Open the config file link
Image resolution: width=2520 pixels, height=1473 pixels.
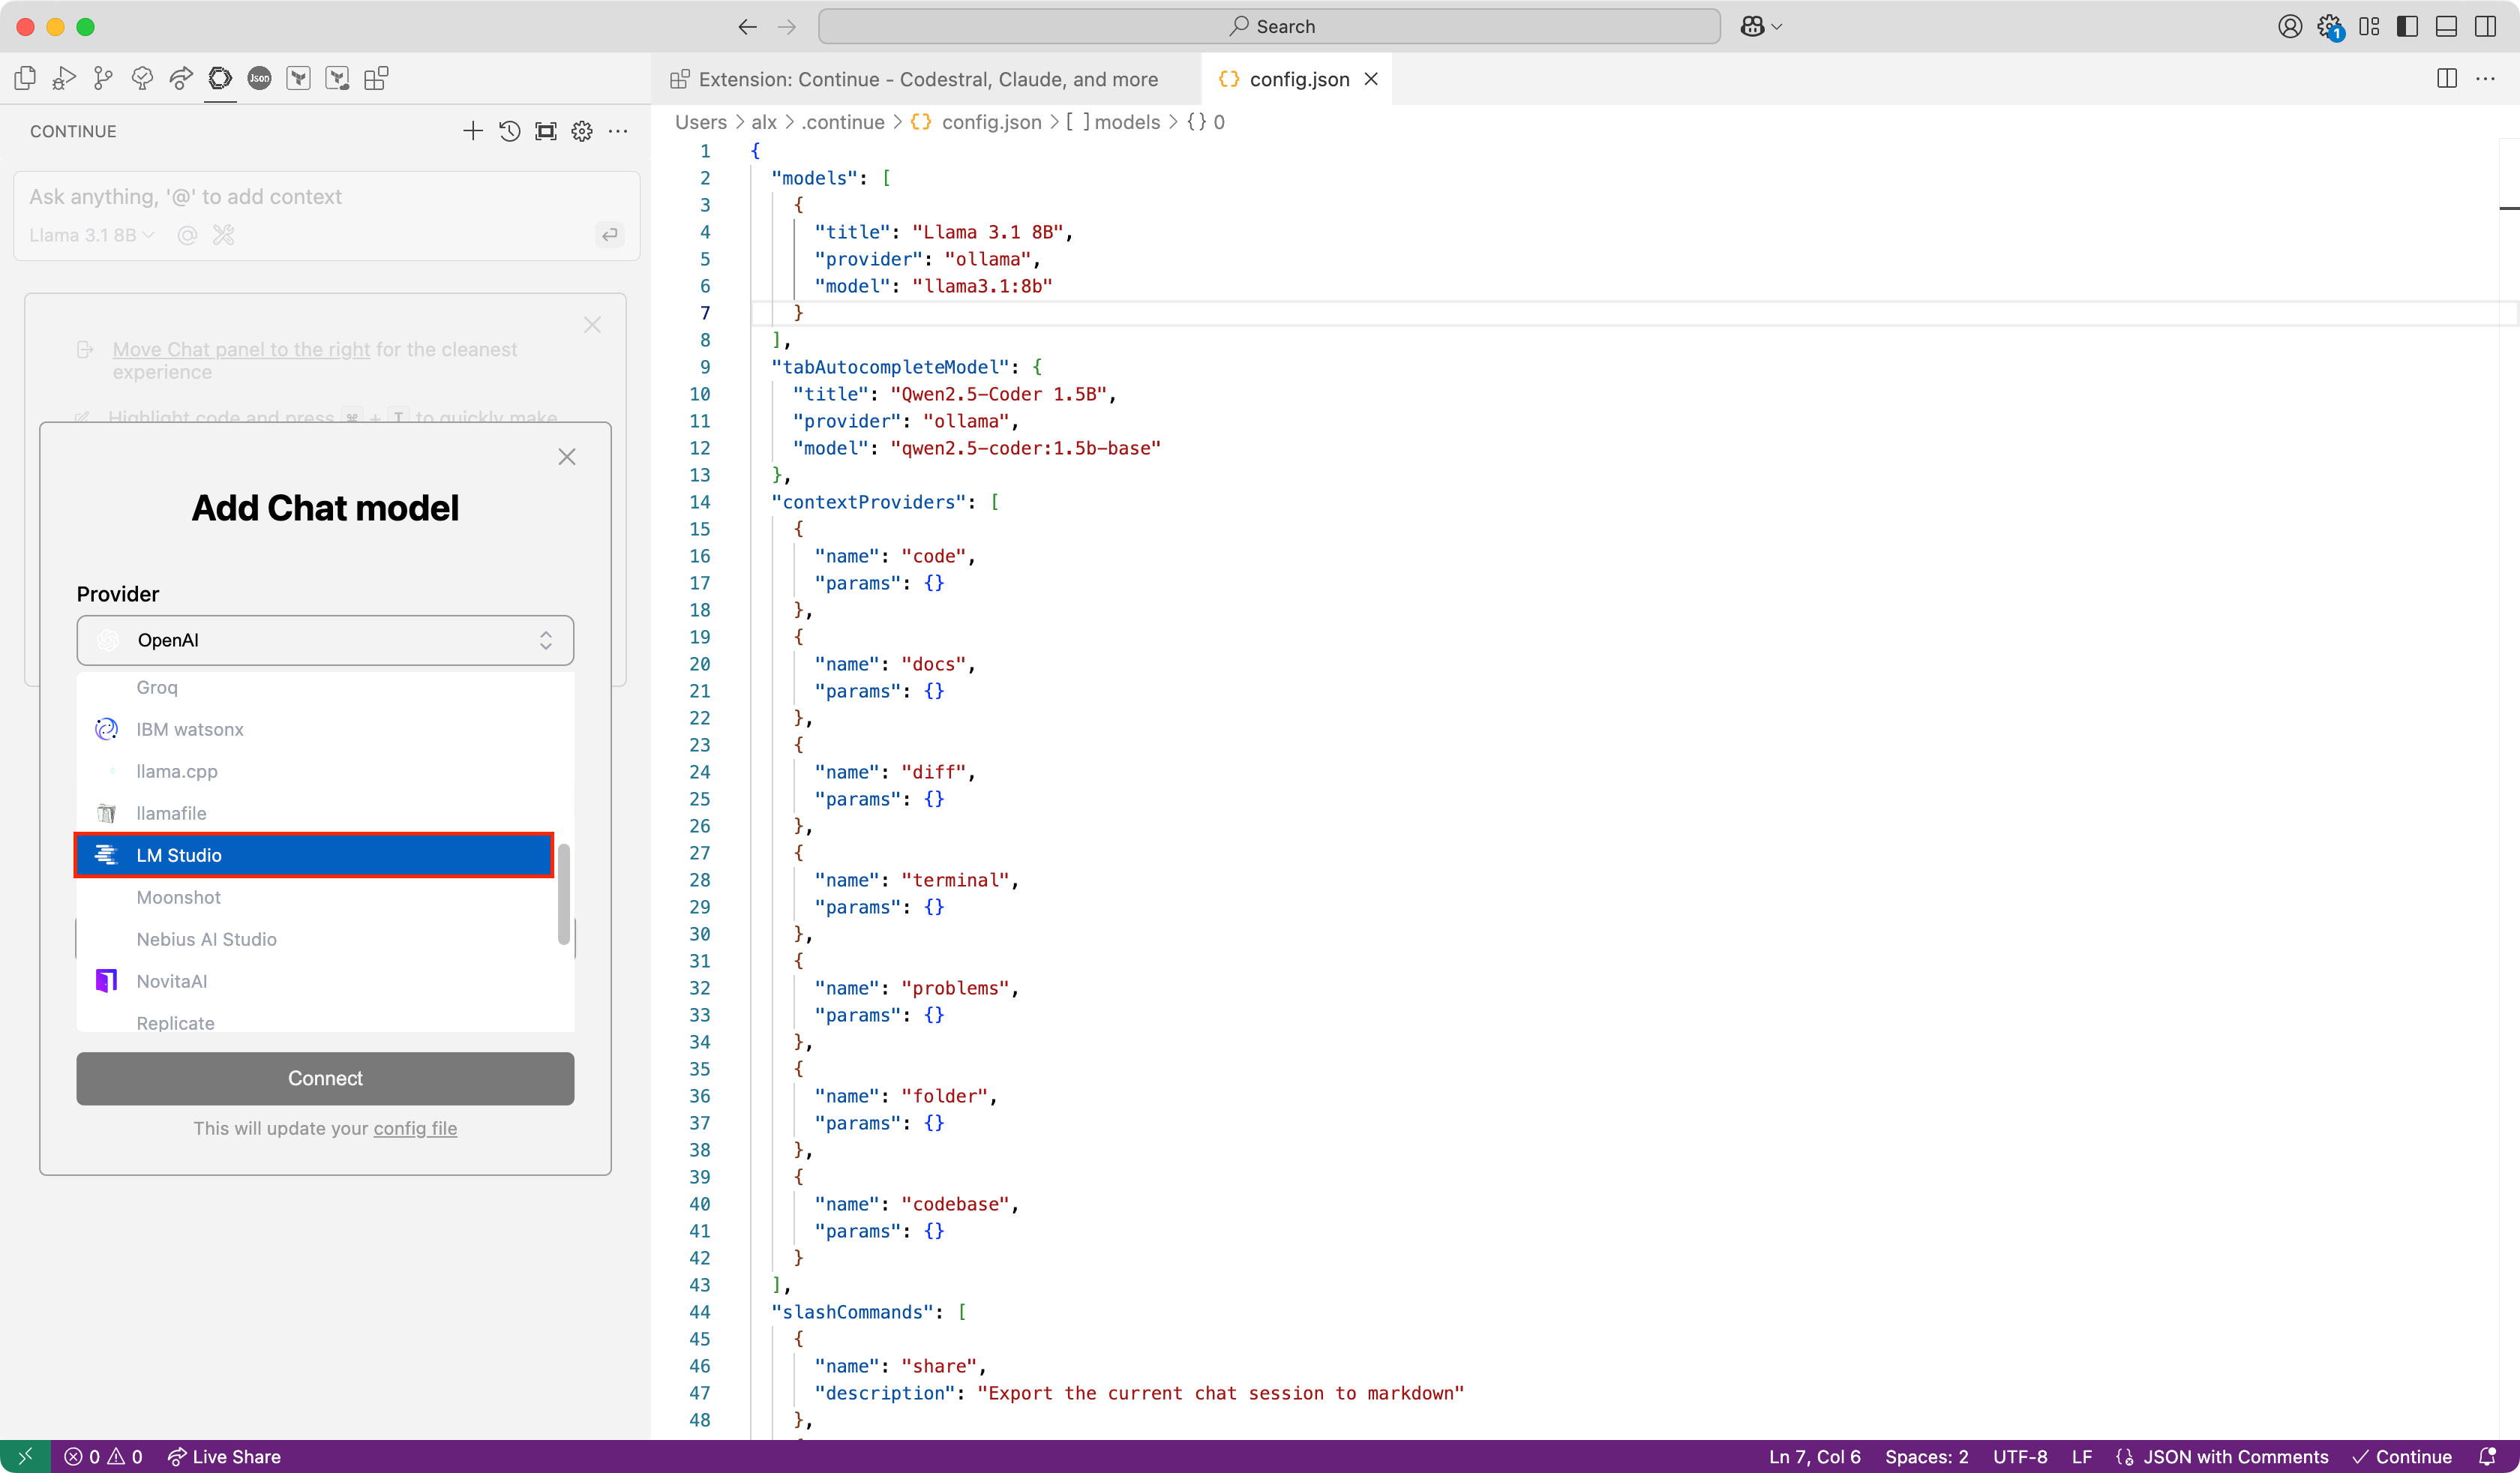415,1128
